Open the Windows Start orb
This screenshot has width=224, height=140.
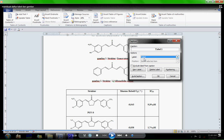(8, 136)
